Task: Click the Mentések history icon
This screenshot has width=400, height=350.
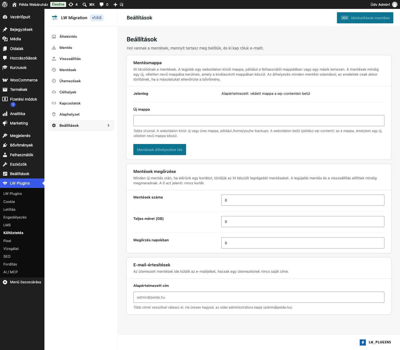Action: (x=54, y=70)
